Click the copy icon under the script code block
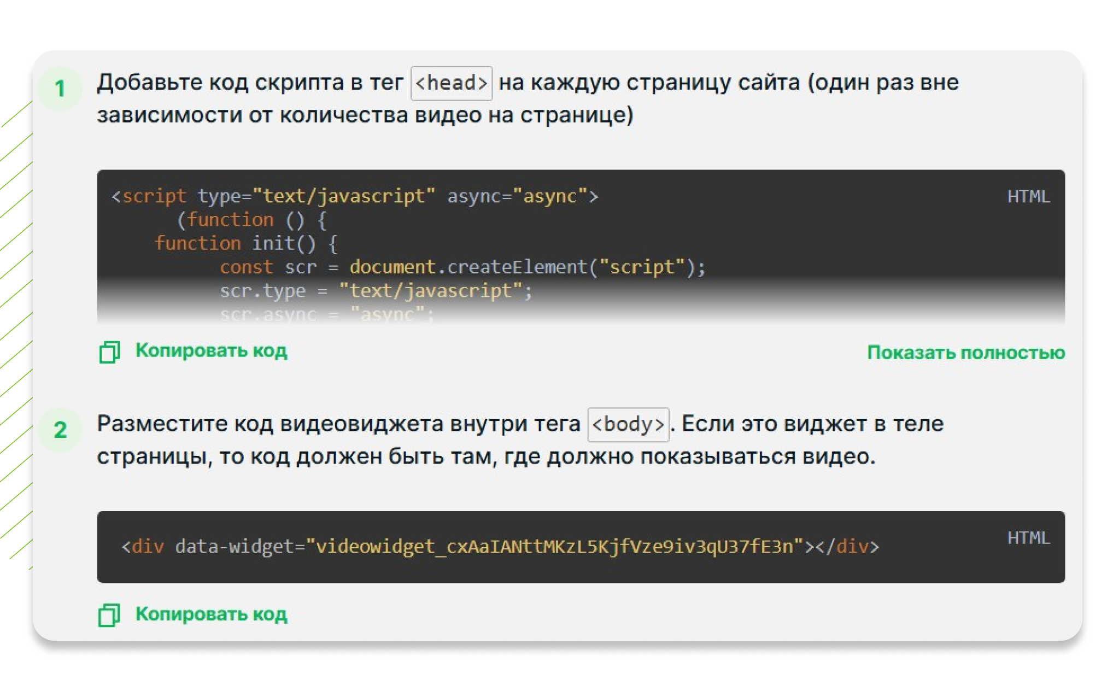This screenshot has height=691, width=1113. coord(109,352)
